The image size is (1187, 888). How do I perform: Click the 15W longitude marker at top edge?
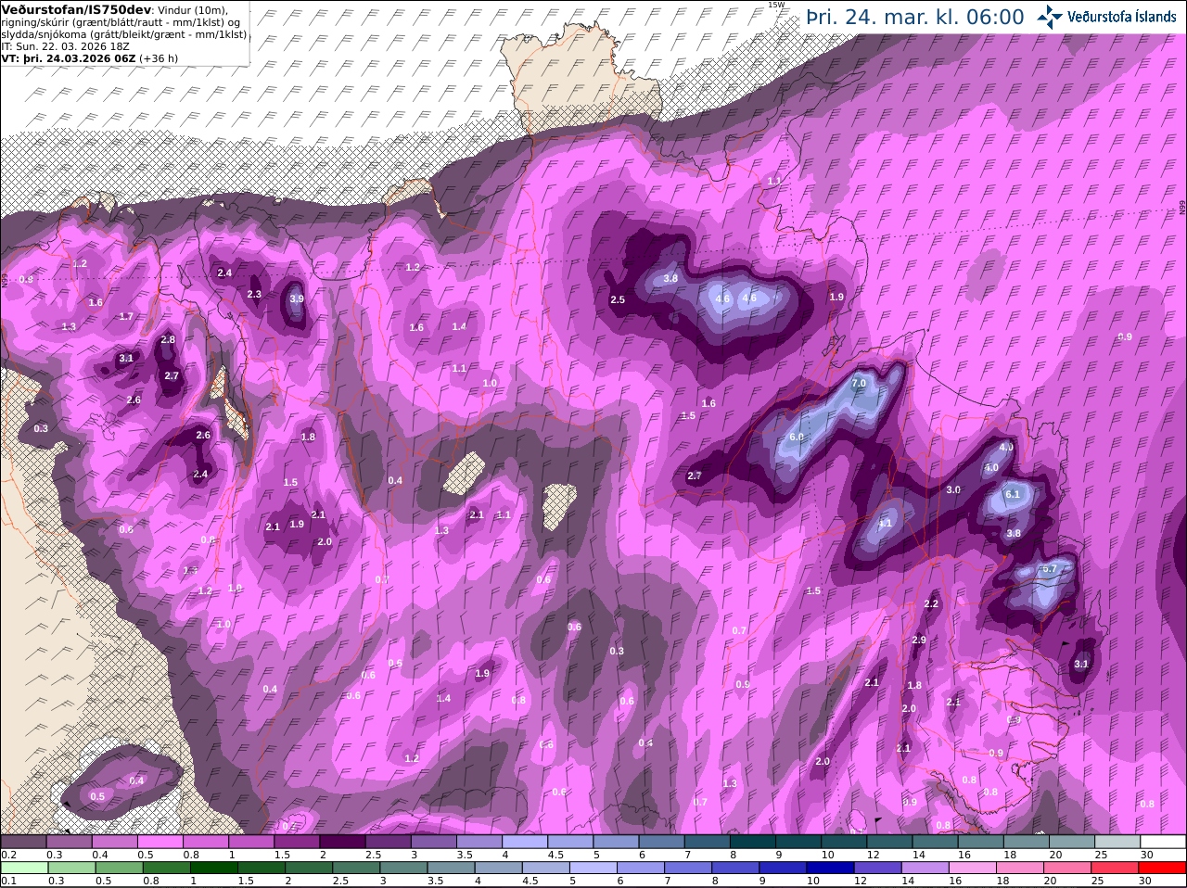coord(776,5)
